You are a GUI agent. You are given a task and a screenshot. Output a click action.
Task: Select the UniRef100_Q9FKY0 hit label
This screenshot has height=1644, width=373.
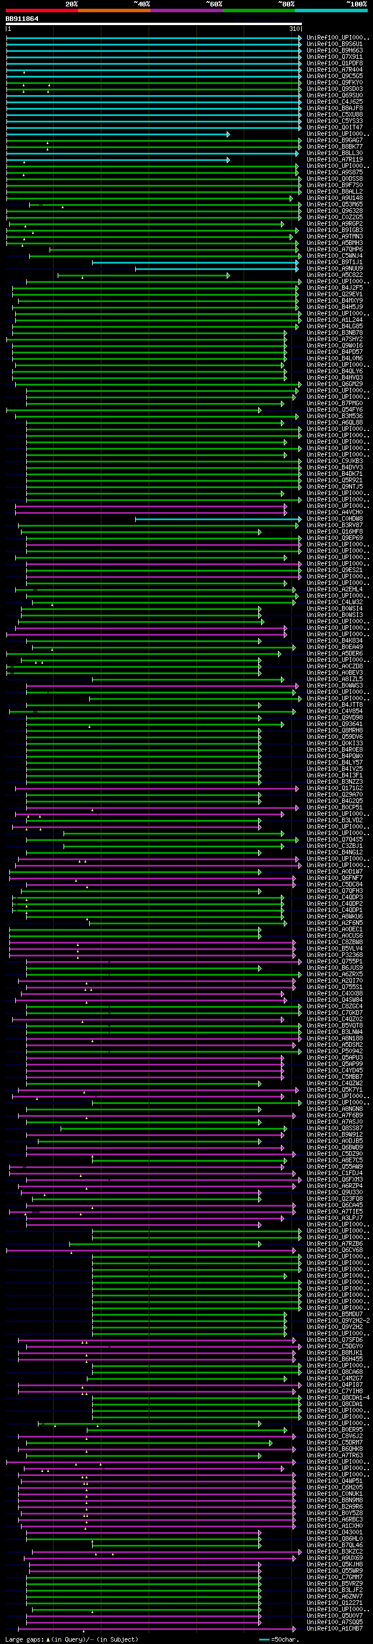335,82
